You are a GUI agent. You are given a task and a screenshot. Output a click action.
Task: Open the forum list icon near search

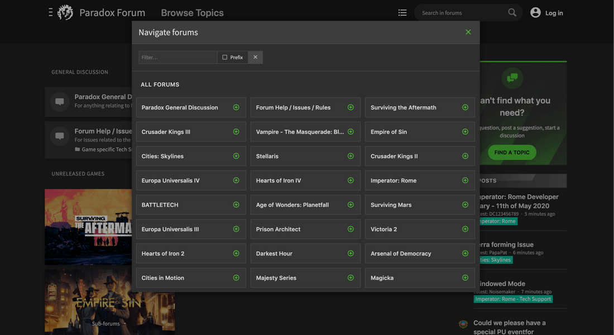[x=402, y=13]
